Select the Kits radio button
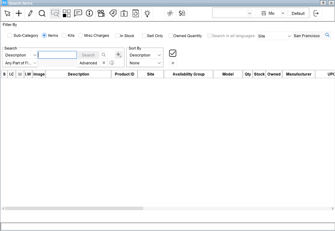The width and height of the screenshot is (335, 231). pos(64,36)
